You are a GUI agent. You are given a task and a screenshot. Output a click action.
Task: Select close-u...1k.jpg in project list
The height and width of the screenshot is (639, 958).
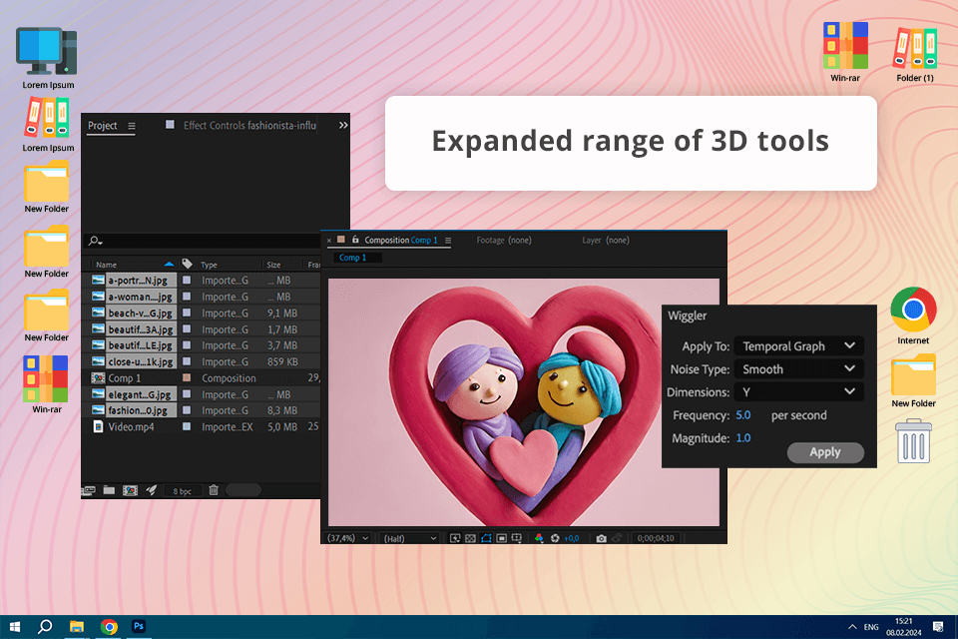tap(140, 362)
